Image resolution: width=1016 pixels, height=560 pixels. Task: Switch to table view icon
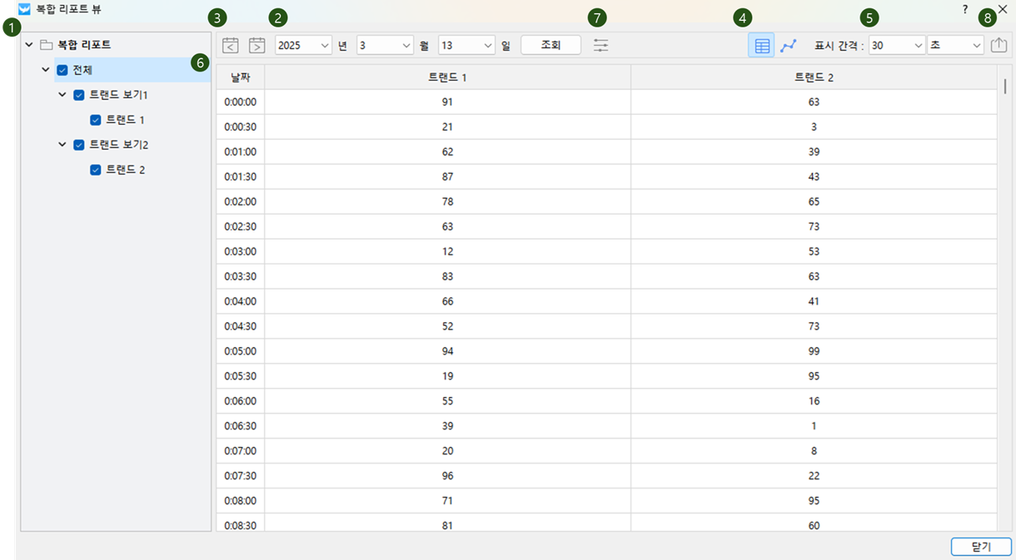pyautogui.click(x=761, y=46)
